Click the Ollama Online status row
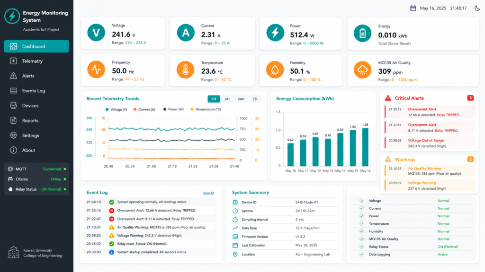 pos(36,179)
